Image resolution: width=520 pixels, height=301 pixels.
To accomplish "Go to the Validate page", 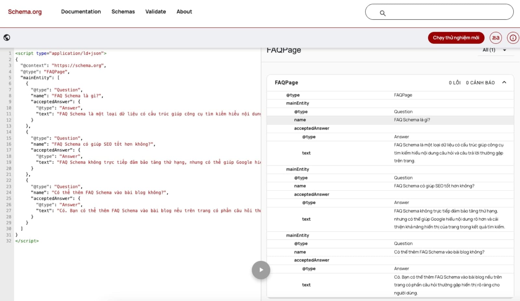I will 155,12.
